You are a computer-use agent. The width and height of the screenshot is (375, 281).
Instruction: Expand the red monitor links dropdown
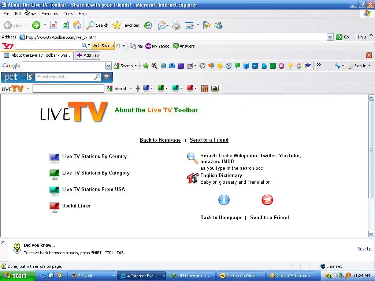point(196,89)
